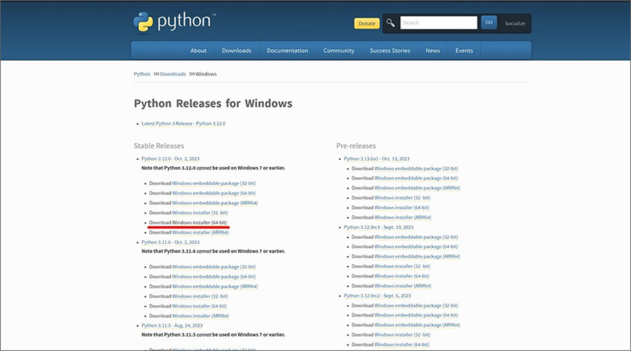
Task: Open the News menu
Action: (432, 51)
